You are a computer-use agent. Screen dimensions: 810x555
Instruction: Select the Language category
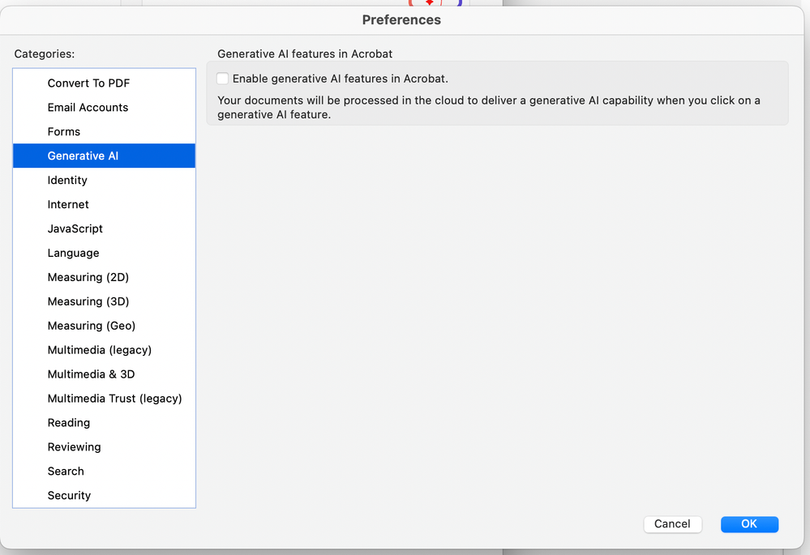73,254
